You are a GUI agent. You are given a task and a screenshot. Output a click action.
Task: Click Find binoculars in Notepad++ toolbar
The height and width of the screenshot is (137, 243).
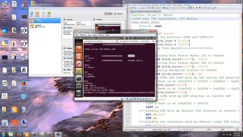click(164, 8)
